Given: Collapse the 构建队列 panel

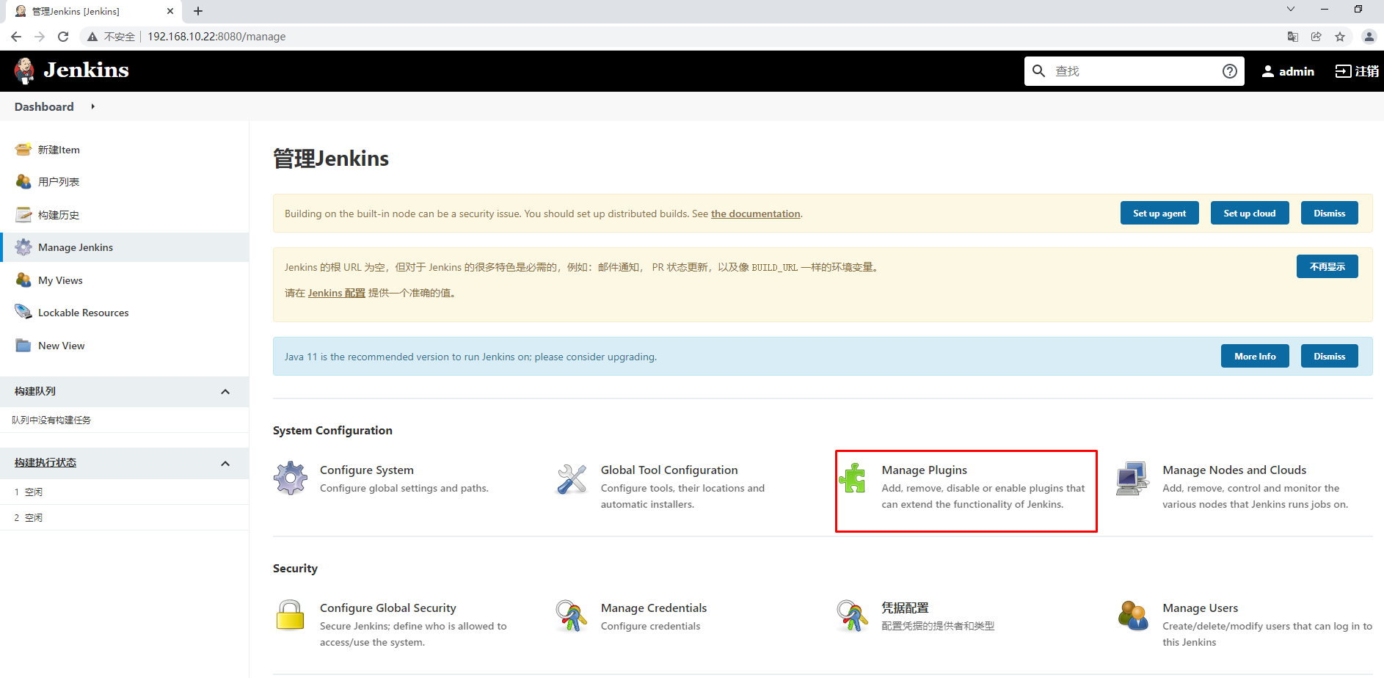Looking at the screenshot, I should pos(225,392).
